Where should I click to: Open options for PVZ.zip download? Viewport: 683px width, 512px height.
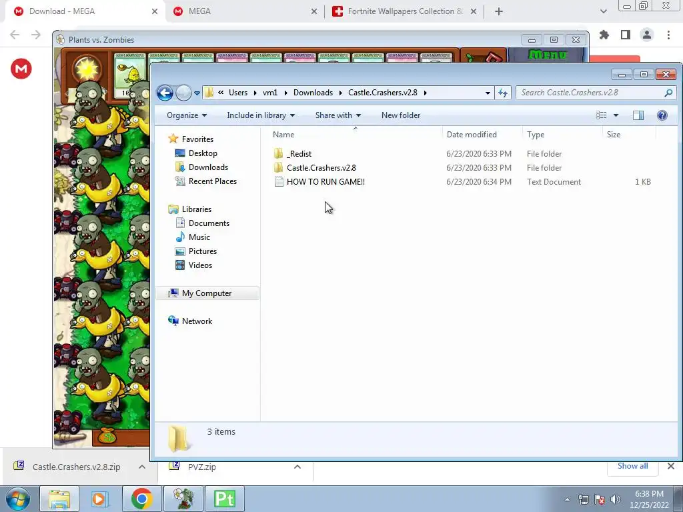tap(297, 467)
